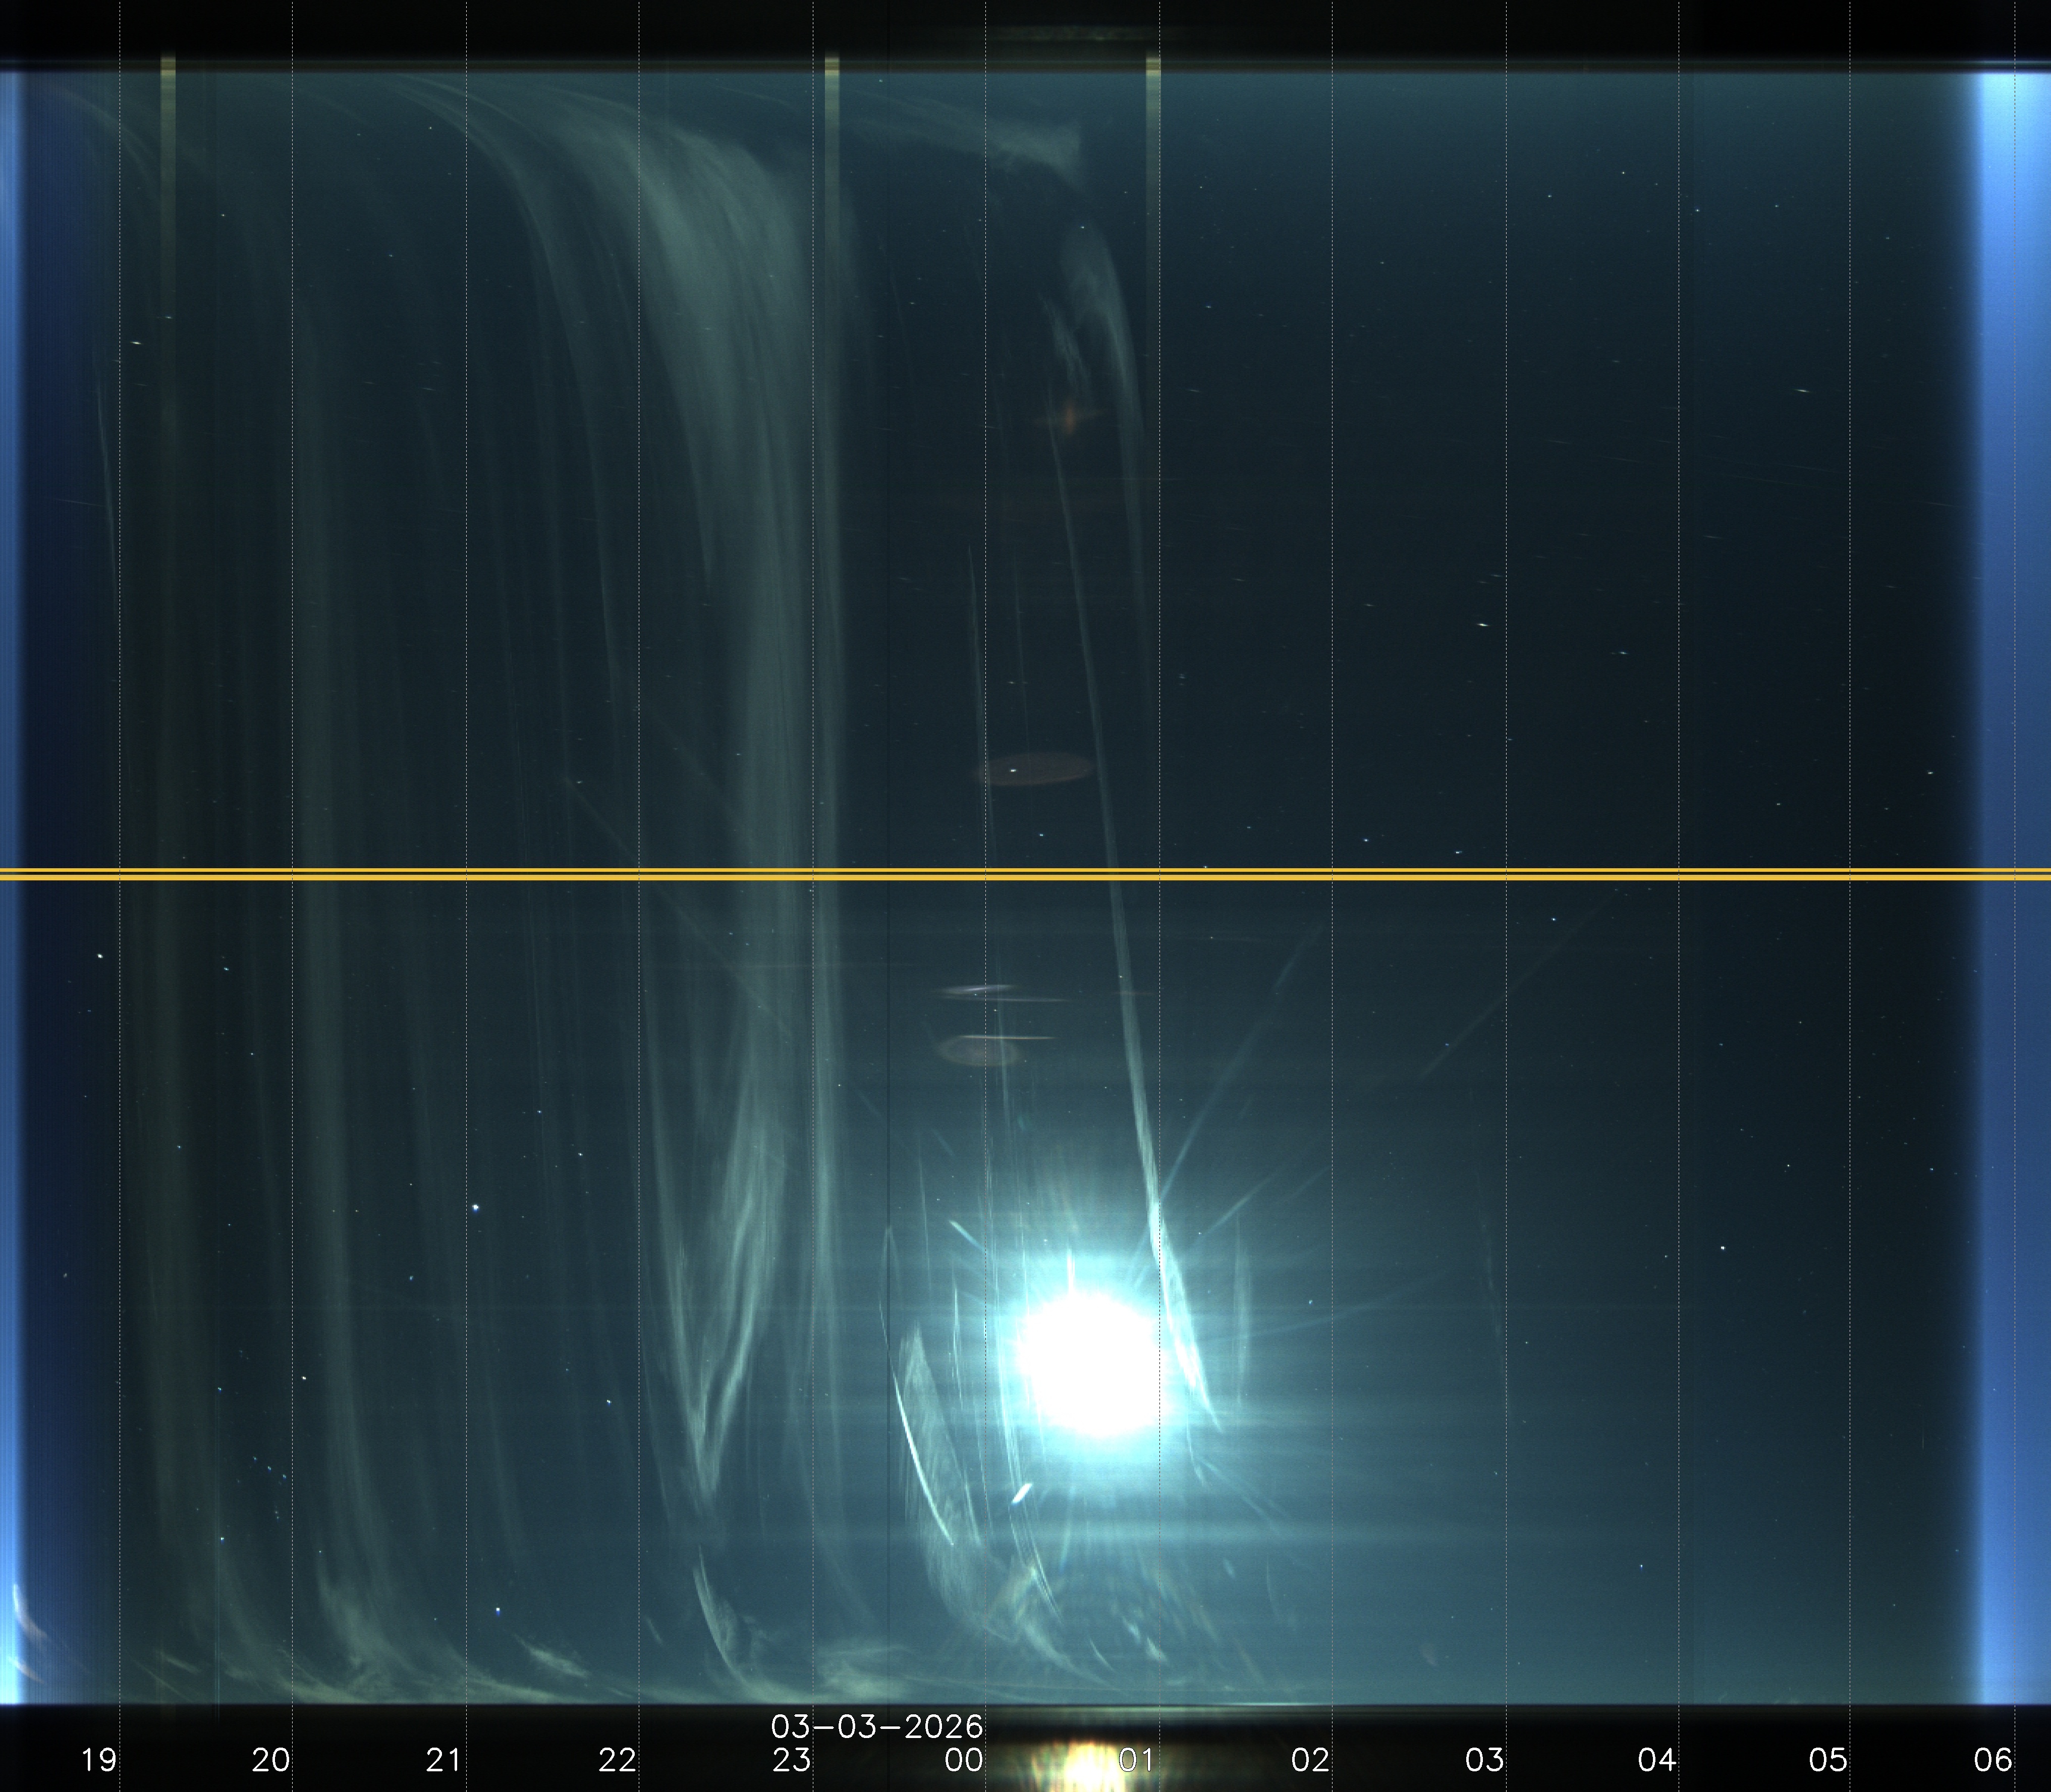
Task: Select the 02 hour time marker
Action: click(1310, 1759)
